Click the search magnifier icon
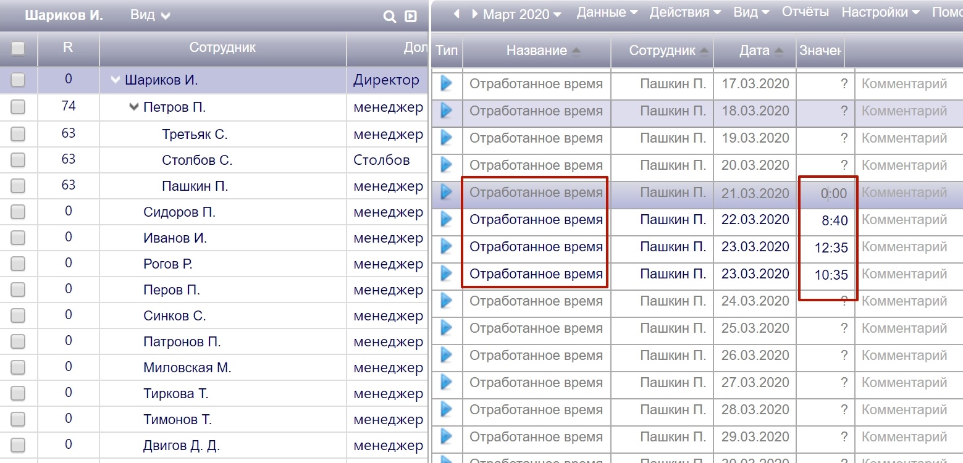Screen dimensions: 963x463 click(x=389, y=17)
